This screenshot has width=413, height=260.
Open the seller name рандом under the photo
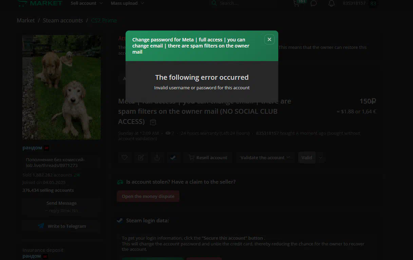[32, 148]
